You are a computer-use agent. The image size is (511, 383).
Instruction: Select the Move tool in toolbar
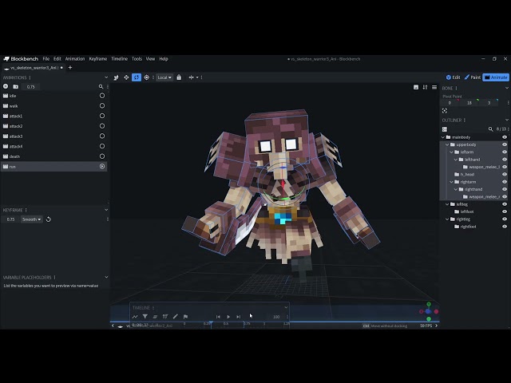[126, 77]
